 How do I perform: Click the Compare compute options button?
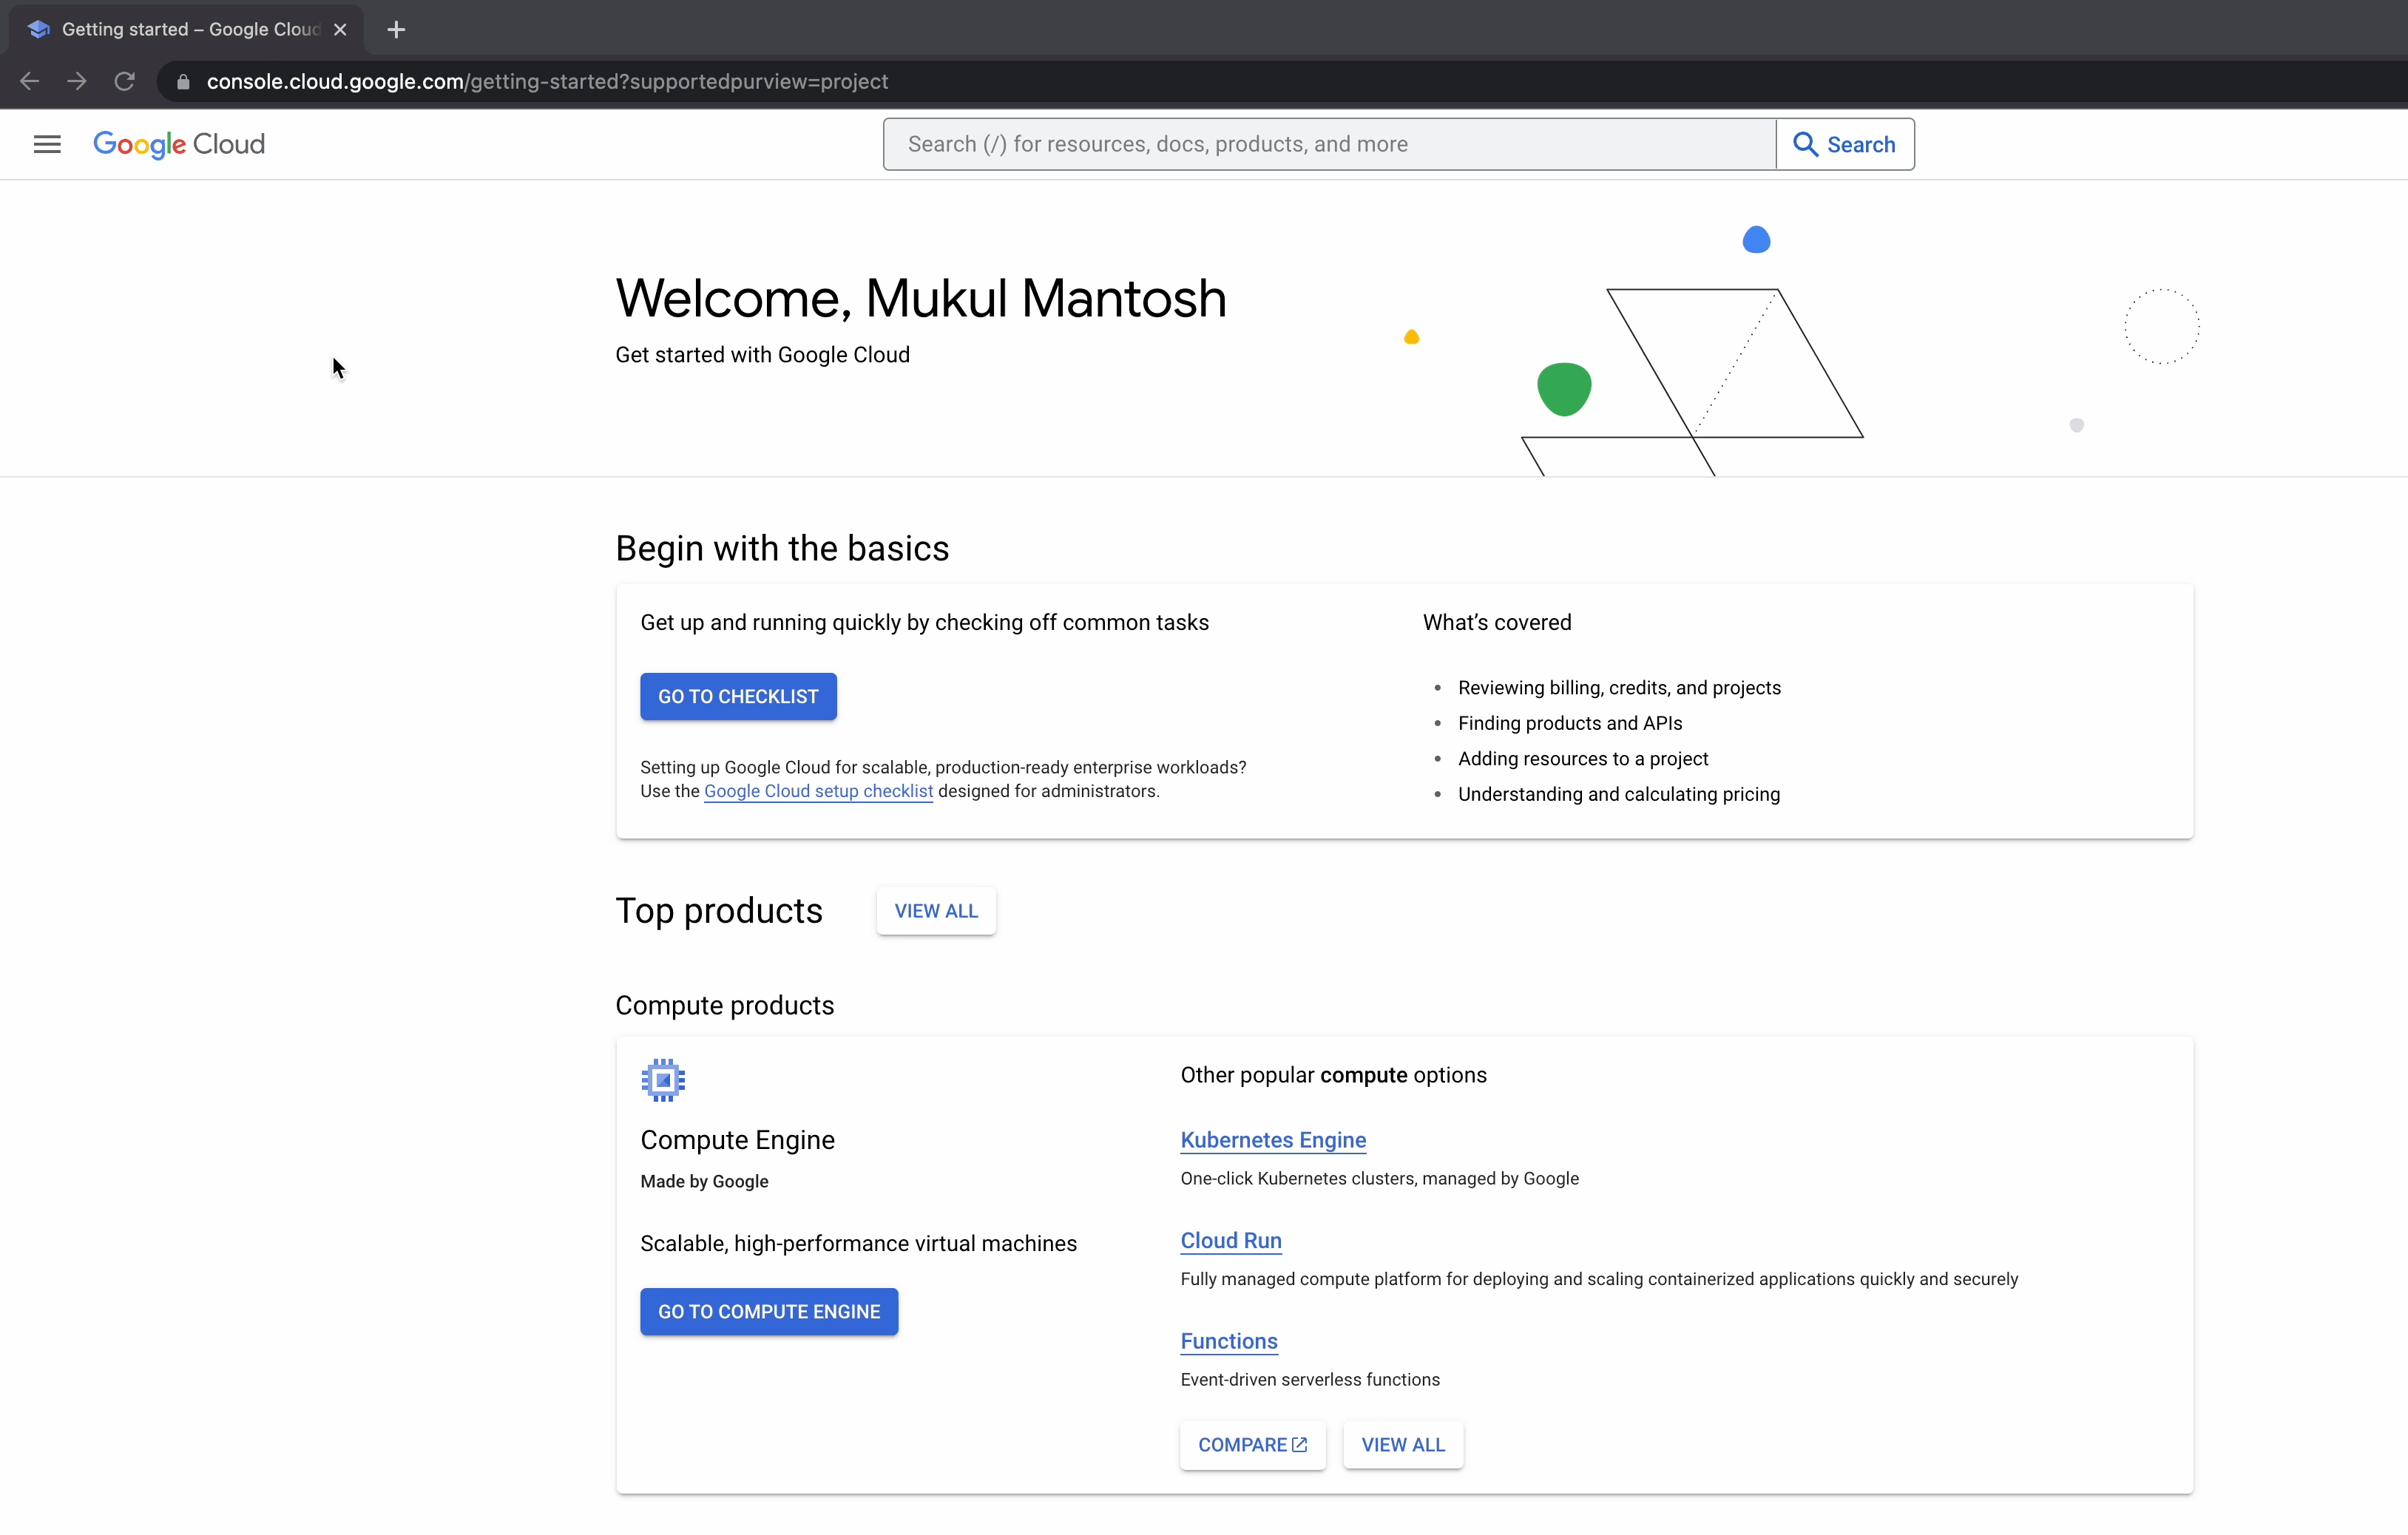[1252, 1444]
